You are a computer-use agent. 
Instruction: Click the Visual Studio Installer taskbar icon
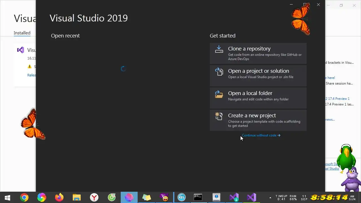(234, 197)
